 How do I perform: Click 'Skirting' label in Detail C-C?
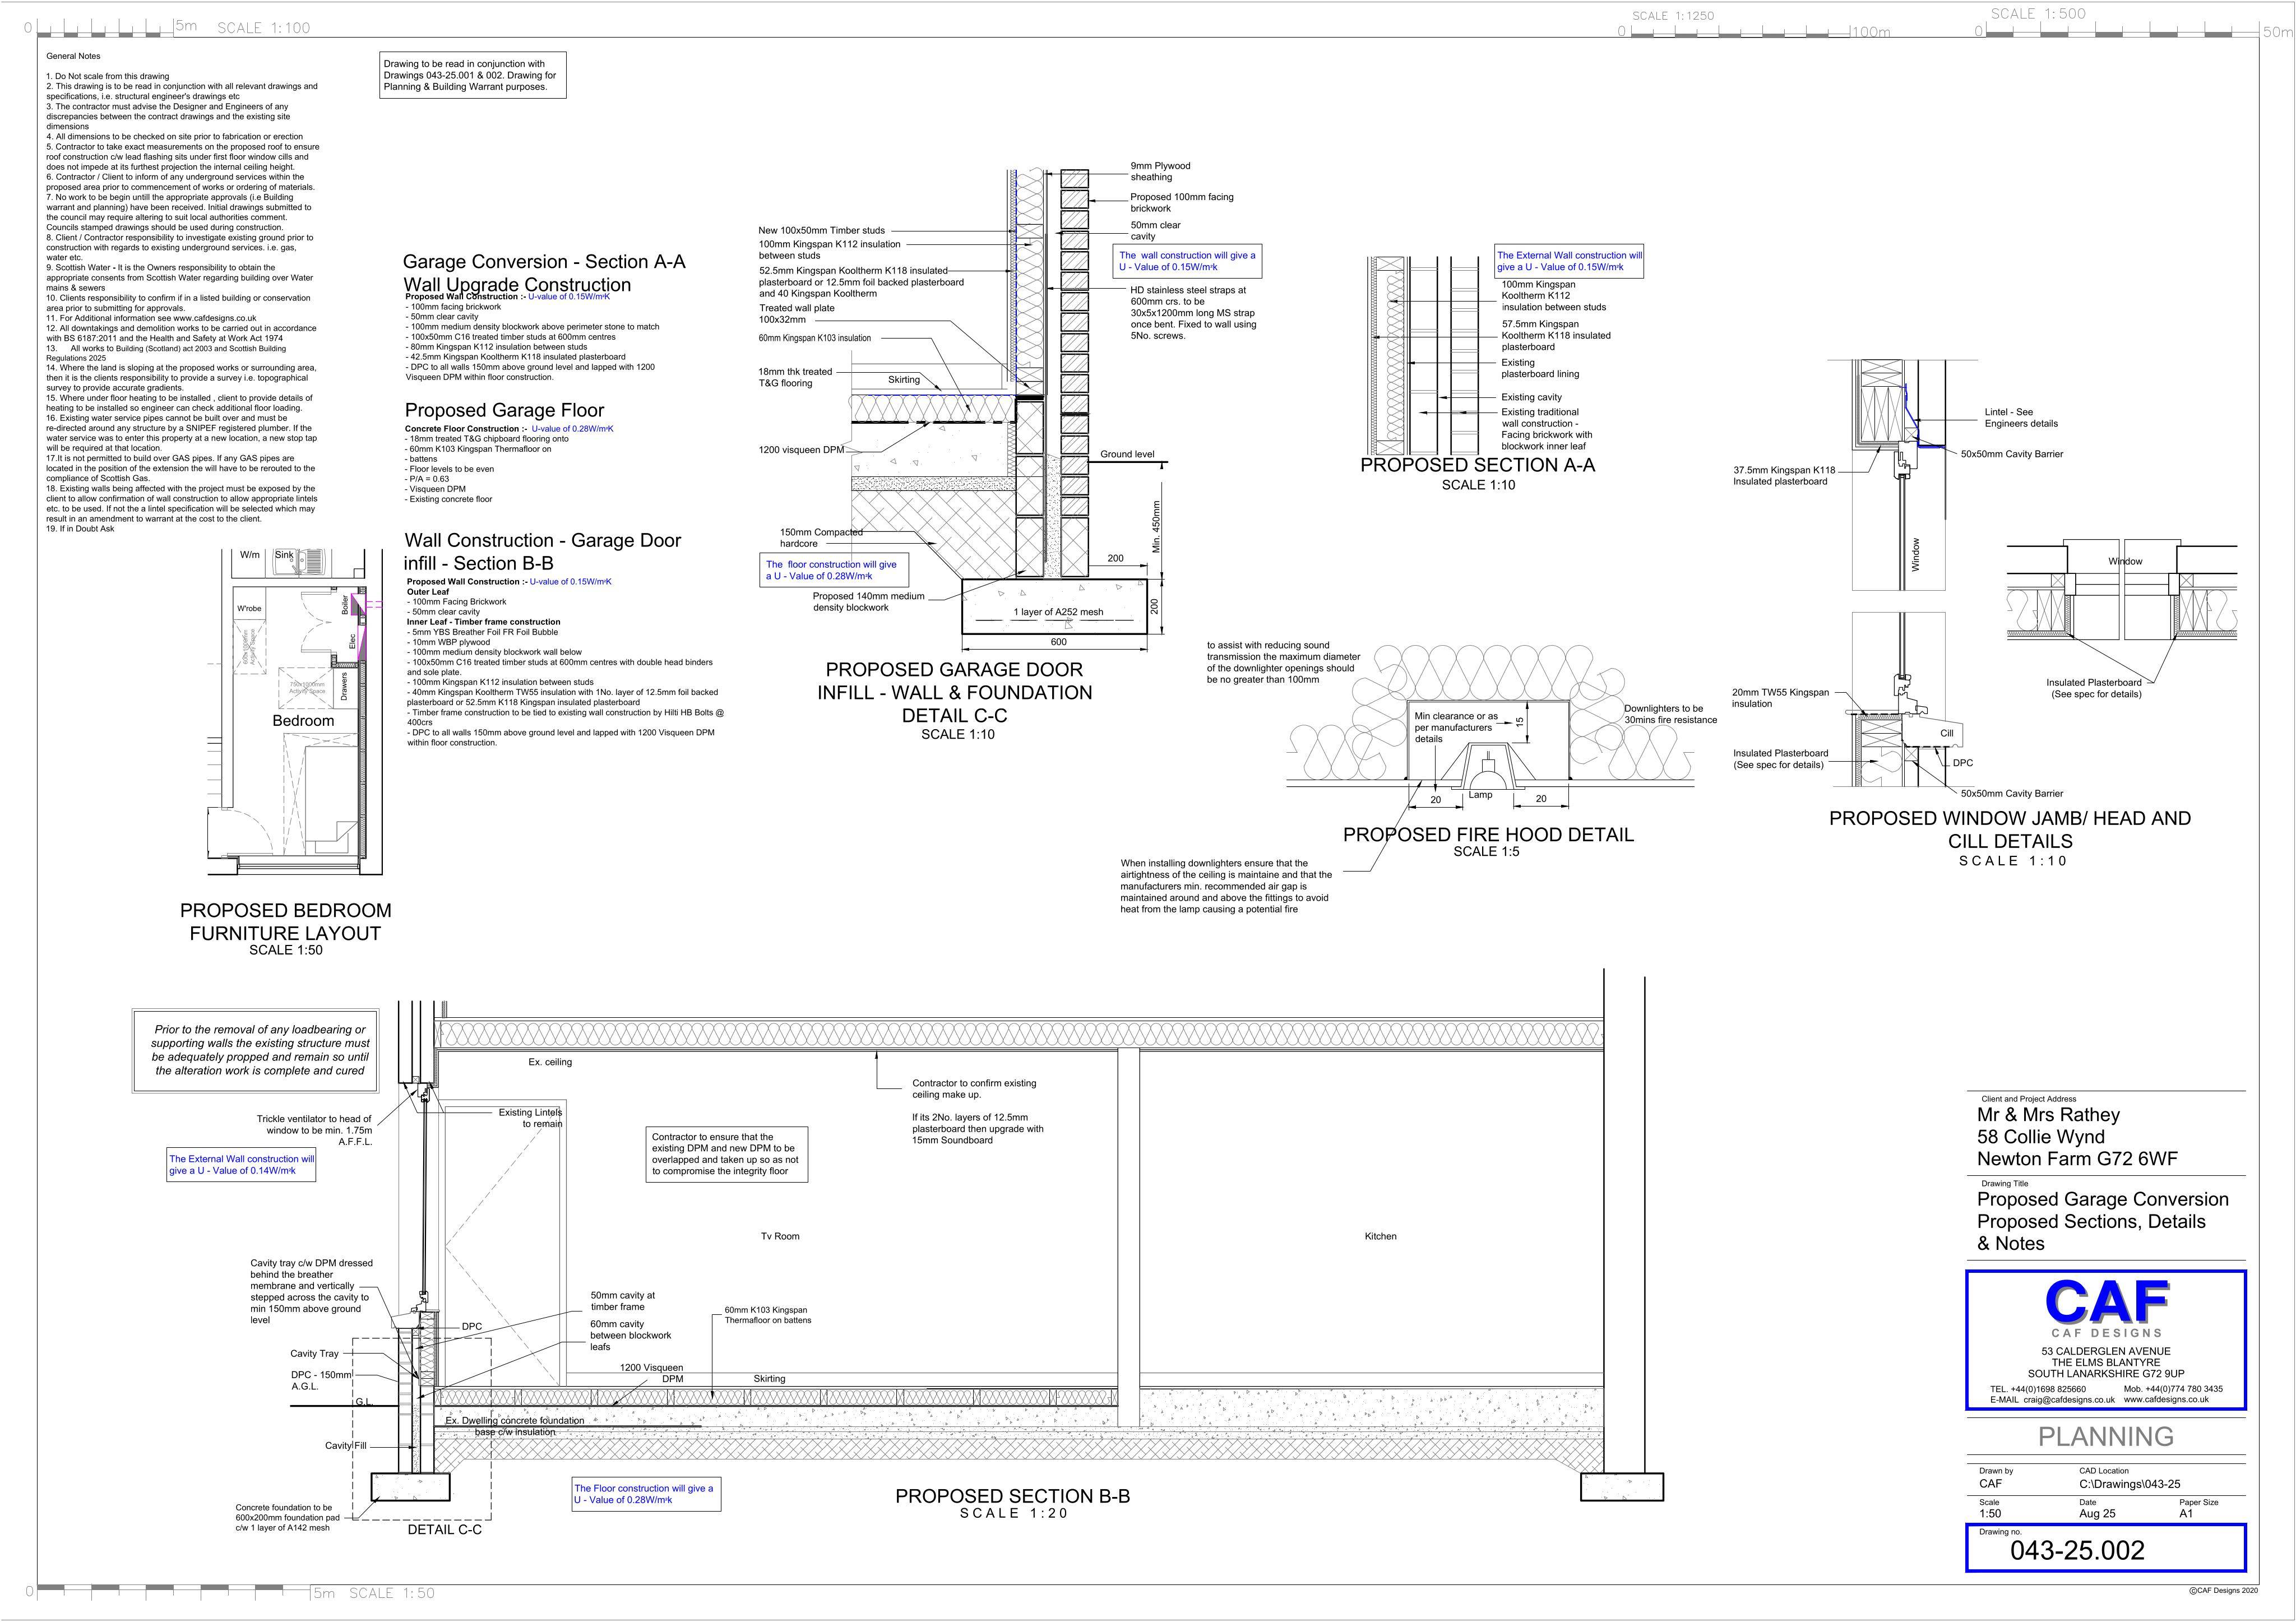pyautogui.click(x=904, y=380)
